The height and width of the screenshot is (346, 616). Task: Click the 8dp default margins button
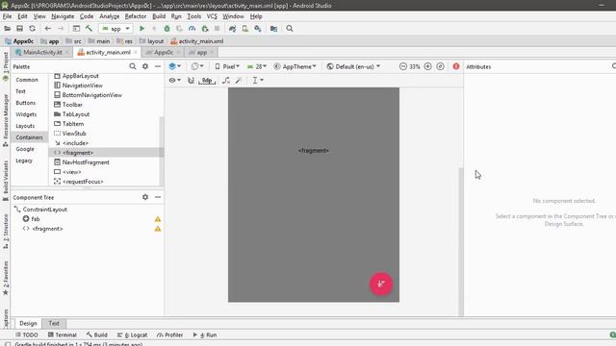[207, 81]
